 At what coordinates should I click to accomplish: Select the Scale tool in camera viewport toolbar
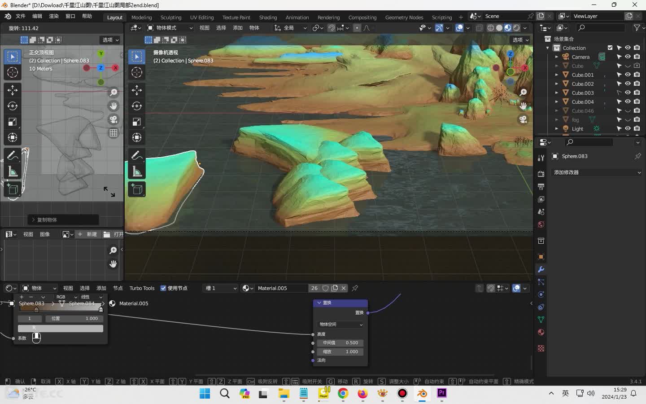[x=137, y=122]
